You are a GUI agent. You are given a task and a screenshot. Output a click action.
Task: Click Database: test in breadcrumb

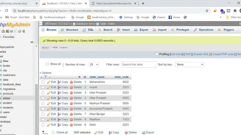(84, 24)
